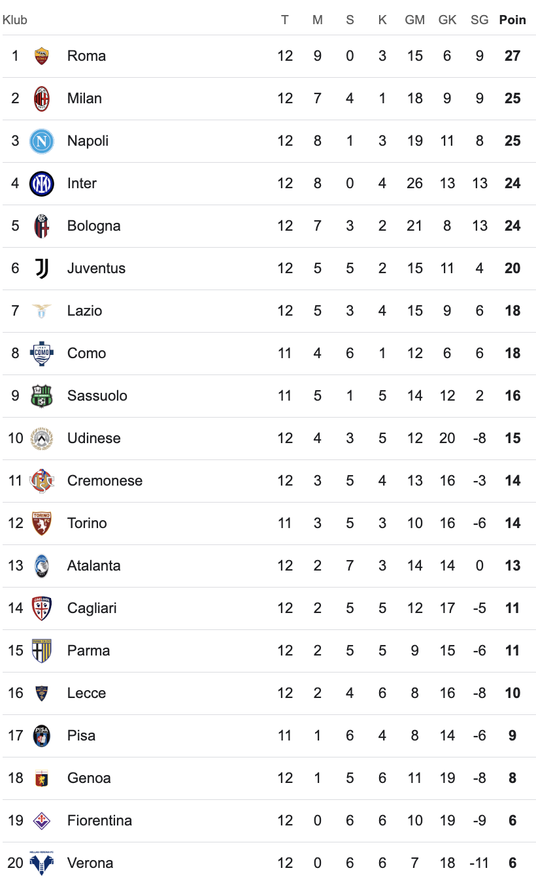Select the Cagliari team name

92,608
